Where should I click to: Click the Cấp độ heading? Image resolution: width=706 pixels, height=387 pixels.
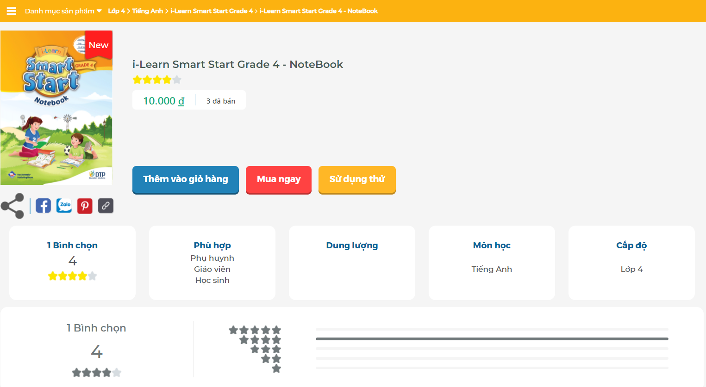tap(631, 246)
